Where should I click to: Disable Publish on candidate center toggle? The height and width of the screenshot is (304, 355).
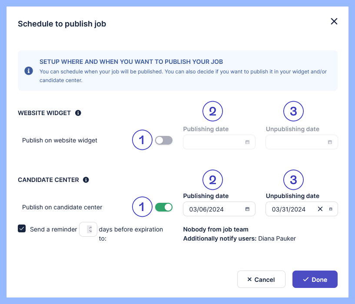[x=164, y=207]
